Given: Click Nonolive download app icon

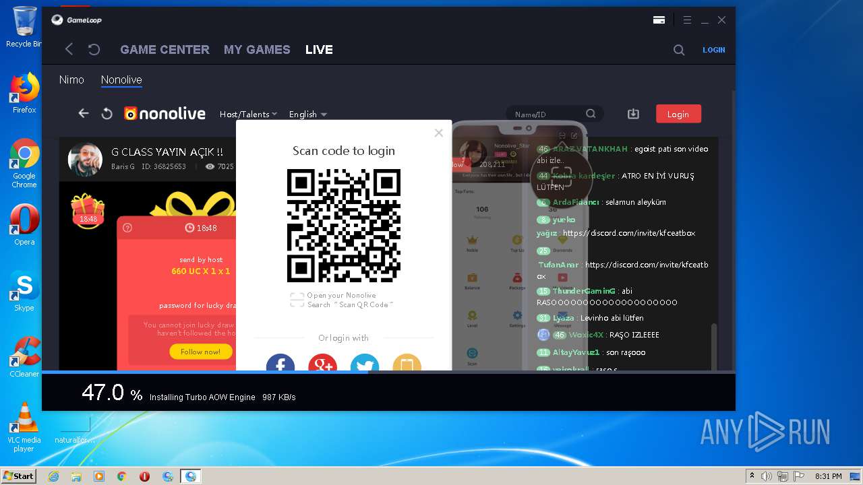Looking at the screenshot, I should [633, 114].
